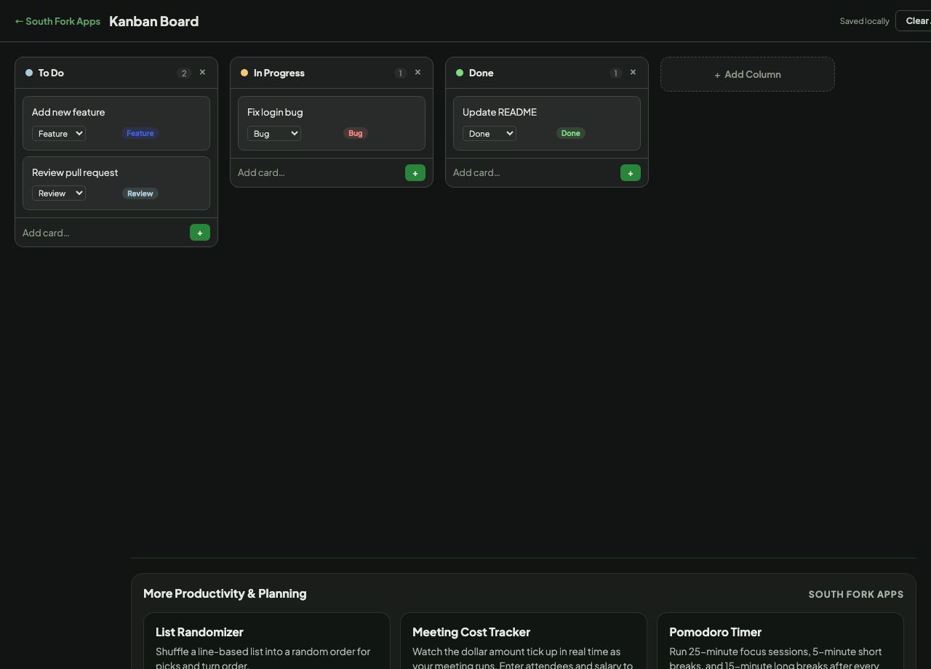Viewport: 931px width, 669px height.
Task: Click the Saved locally status text
Action: (865, 21)
